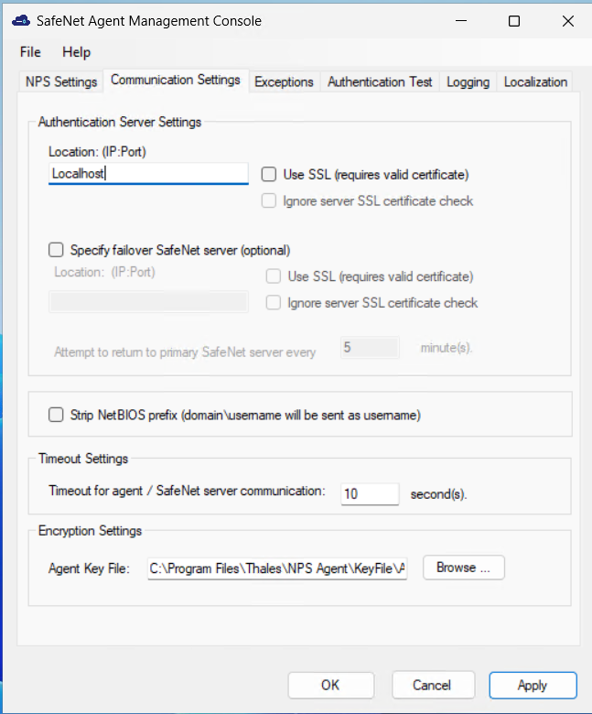Click Apply to save the settings
Screen dimensions: 592x714
click(533, 686)
